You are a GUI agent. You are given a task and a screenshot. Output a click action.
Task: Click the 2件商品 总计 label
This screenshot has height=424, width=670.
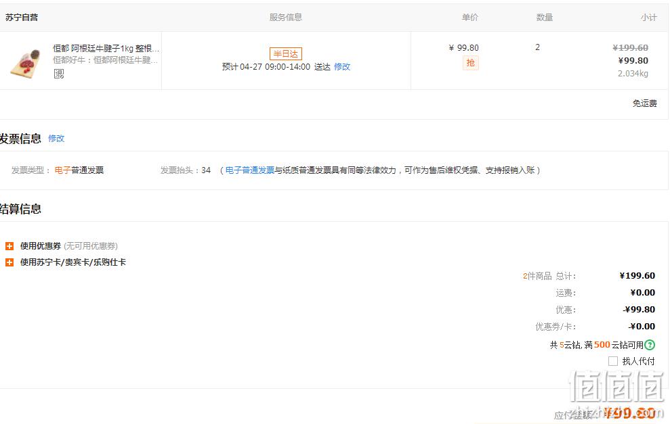click(x=549, y=276)
